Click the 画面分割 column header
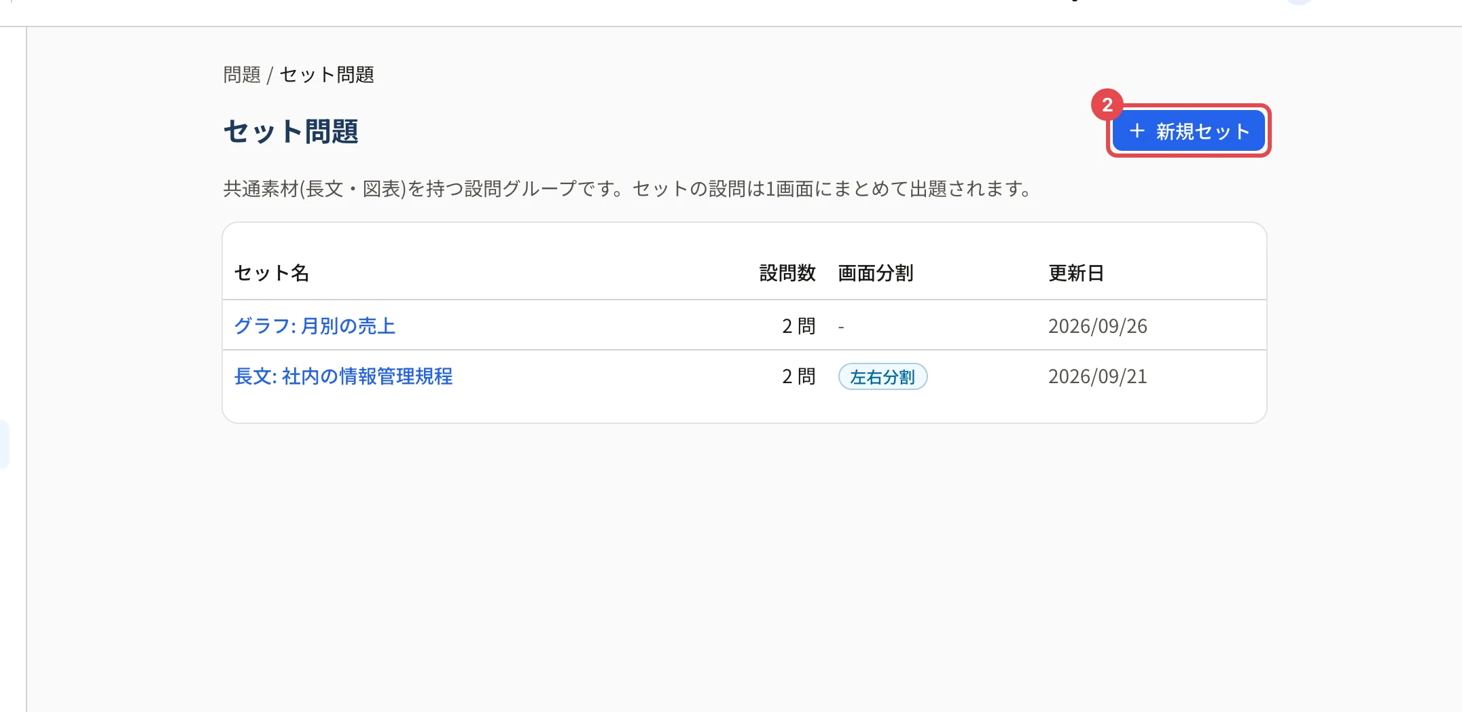This screenshot has height=712, width=1462. pos(876,273)
